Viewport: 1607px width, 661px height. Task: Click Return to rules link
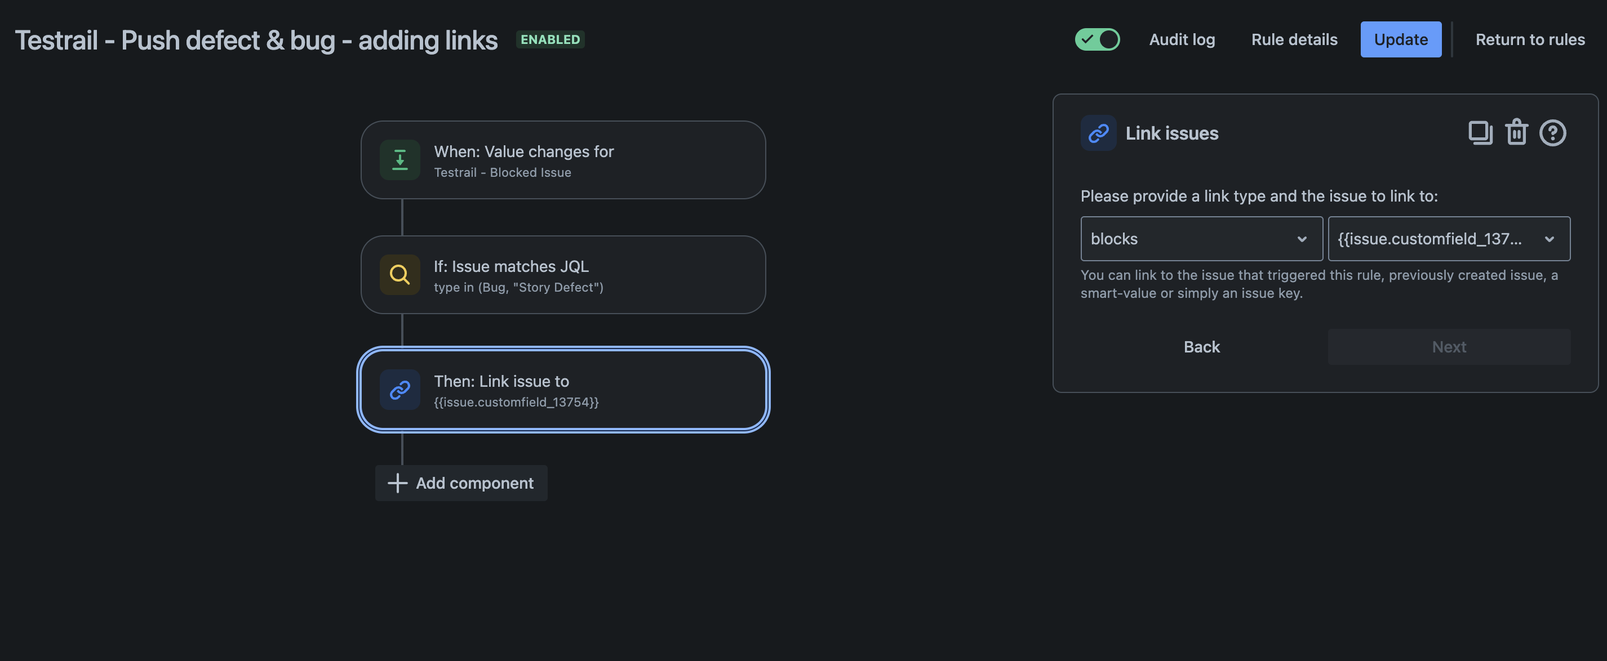click(1530, 39)
